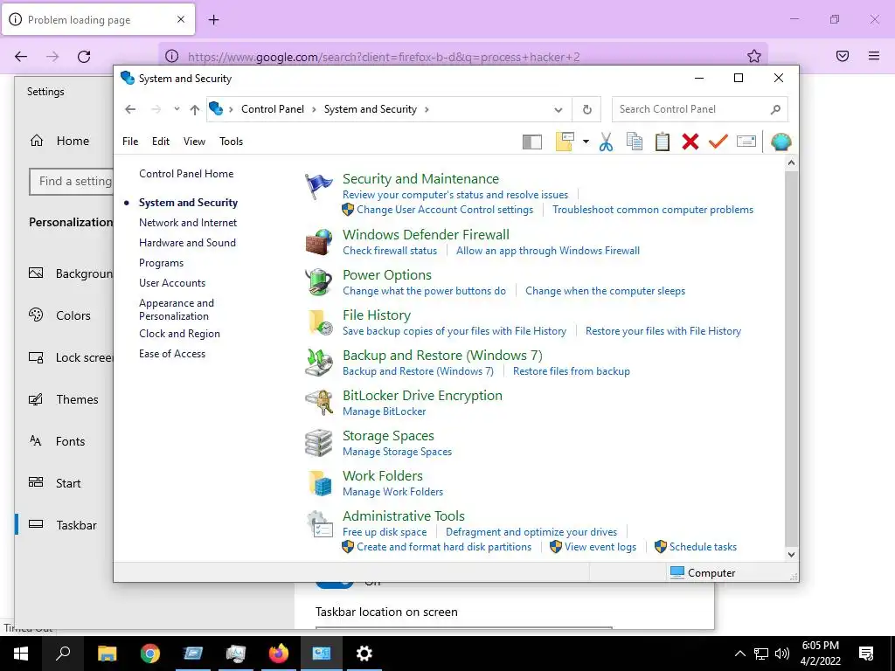Open the recent locations dropdown arrow
This screenshot has height=671, width=895.
coord(177,109)
